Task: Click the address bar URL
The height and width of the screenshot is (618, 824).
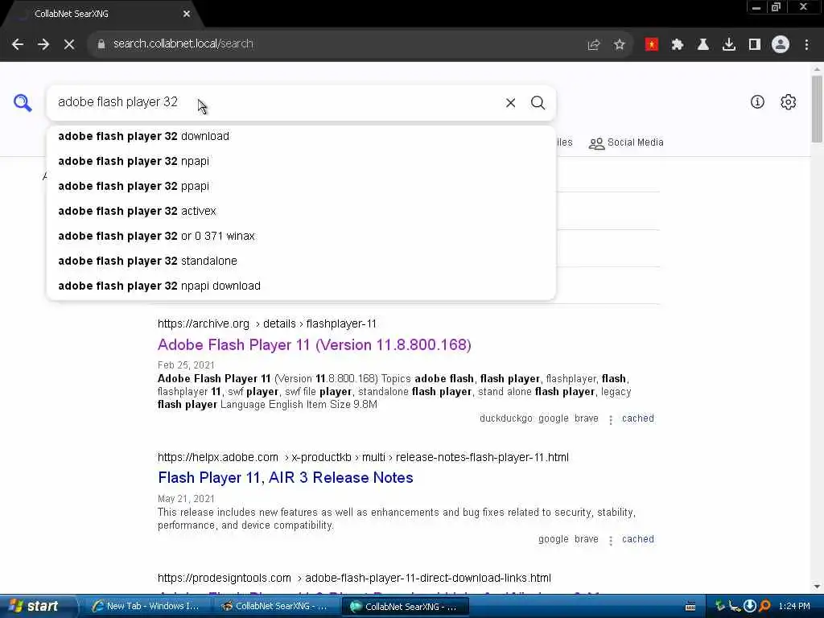Action: [x=183, y=43]
